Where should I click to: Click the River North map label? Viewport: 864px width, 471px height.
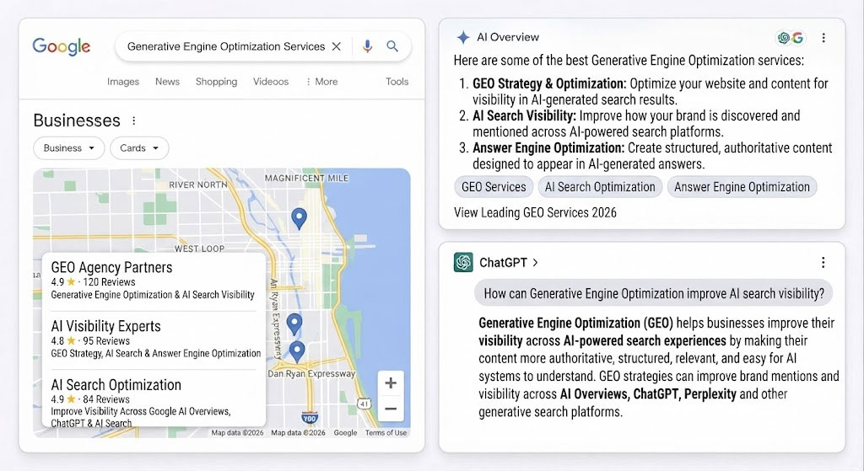click(198, 185)
